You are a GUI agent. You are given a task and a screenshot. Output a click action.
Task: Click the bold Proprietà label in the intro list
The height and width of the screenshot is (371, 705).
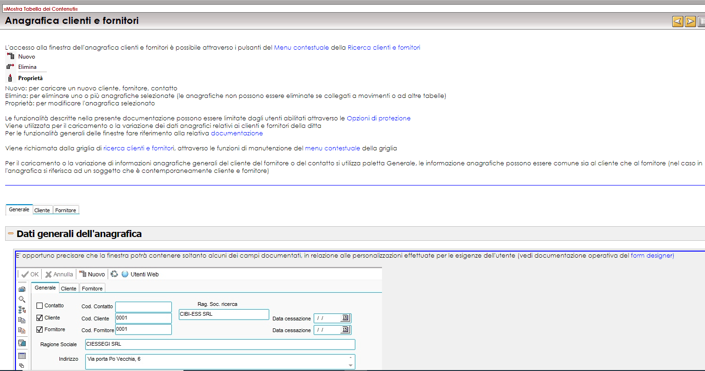click(30, 78)
